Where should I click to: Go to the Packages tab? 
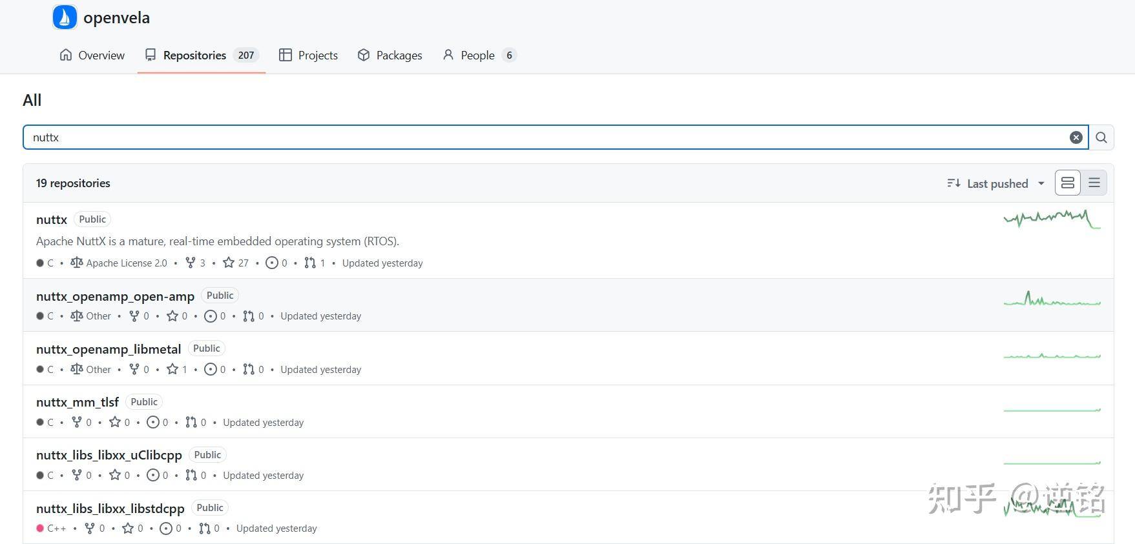[x=390, y=55]
